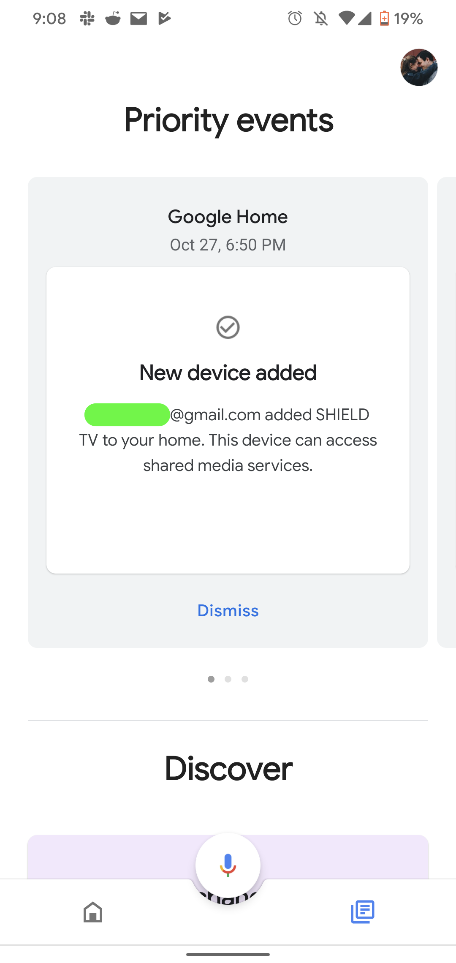
Task: Click the checkmark icon on the event card
Action: 228,328
